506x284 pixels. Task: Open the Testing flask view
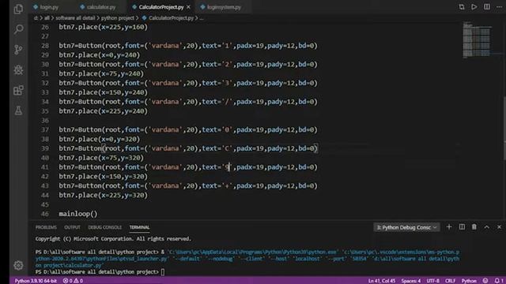[x=18, y=110]
